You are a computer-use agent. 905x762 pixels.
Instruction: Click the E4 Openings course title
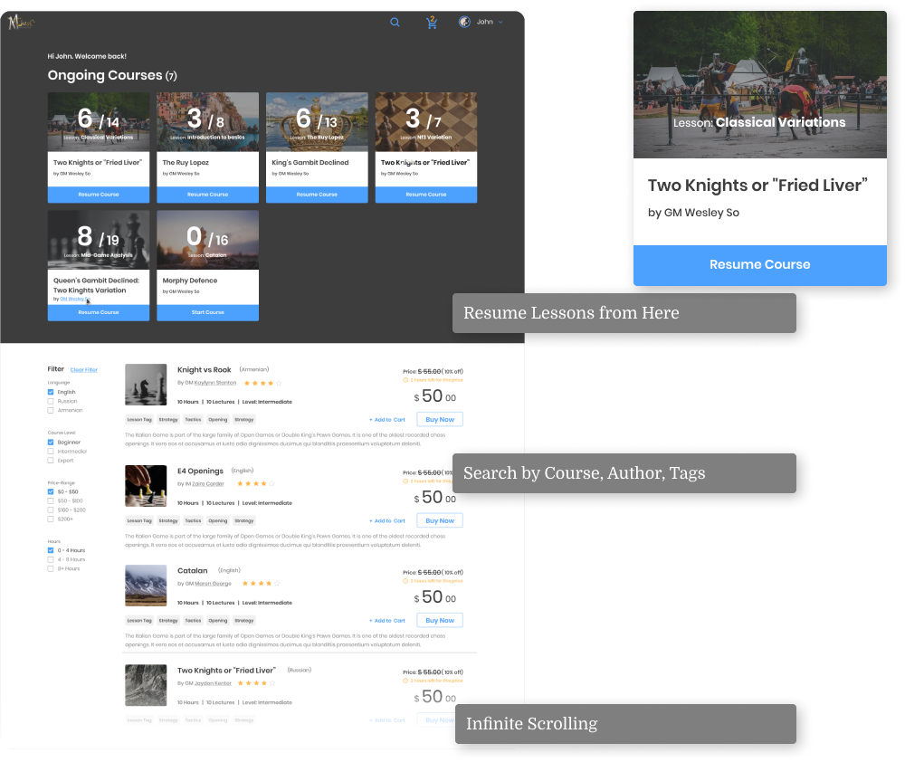[x=200, y=471]
